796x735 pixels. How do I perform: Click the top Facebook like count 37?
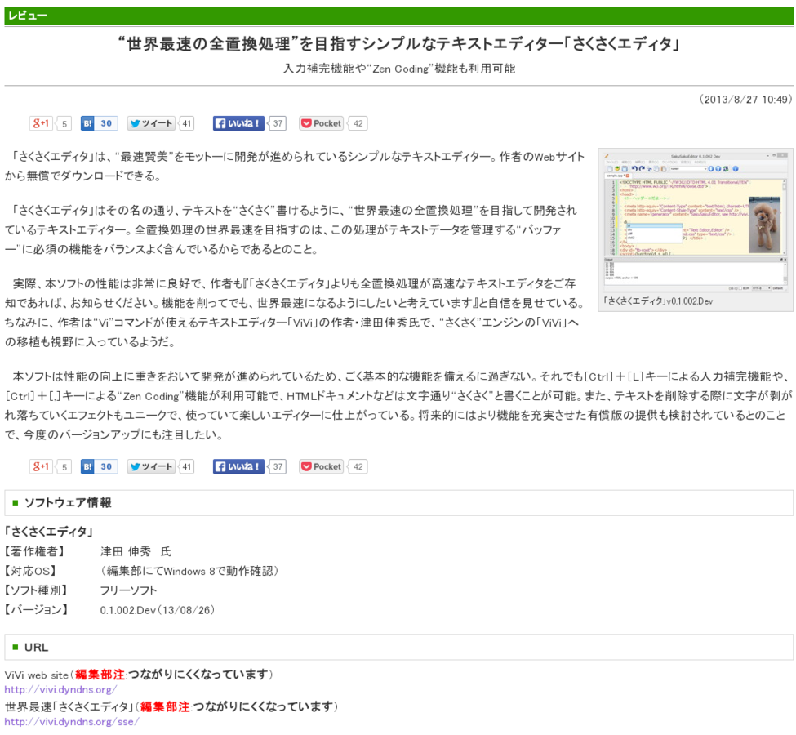coord(278,123)
